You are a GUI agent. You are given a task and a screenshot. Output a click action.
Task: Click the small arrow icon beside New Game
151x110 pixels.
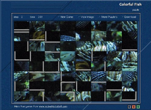pos(59,17)
